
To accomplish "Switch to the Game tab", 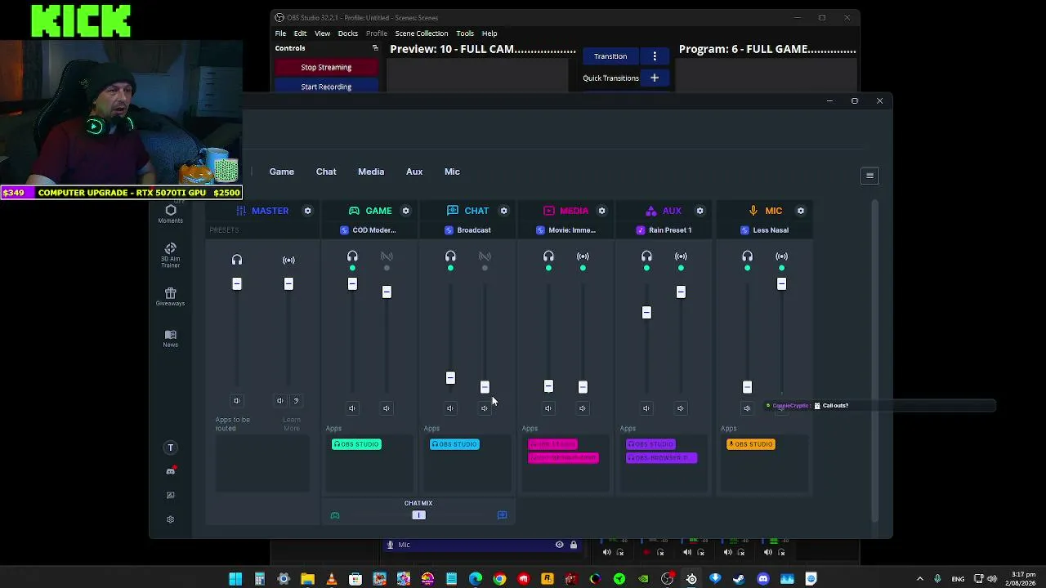I will click(282, 171).
